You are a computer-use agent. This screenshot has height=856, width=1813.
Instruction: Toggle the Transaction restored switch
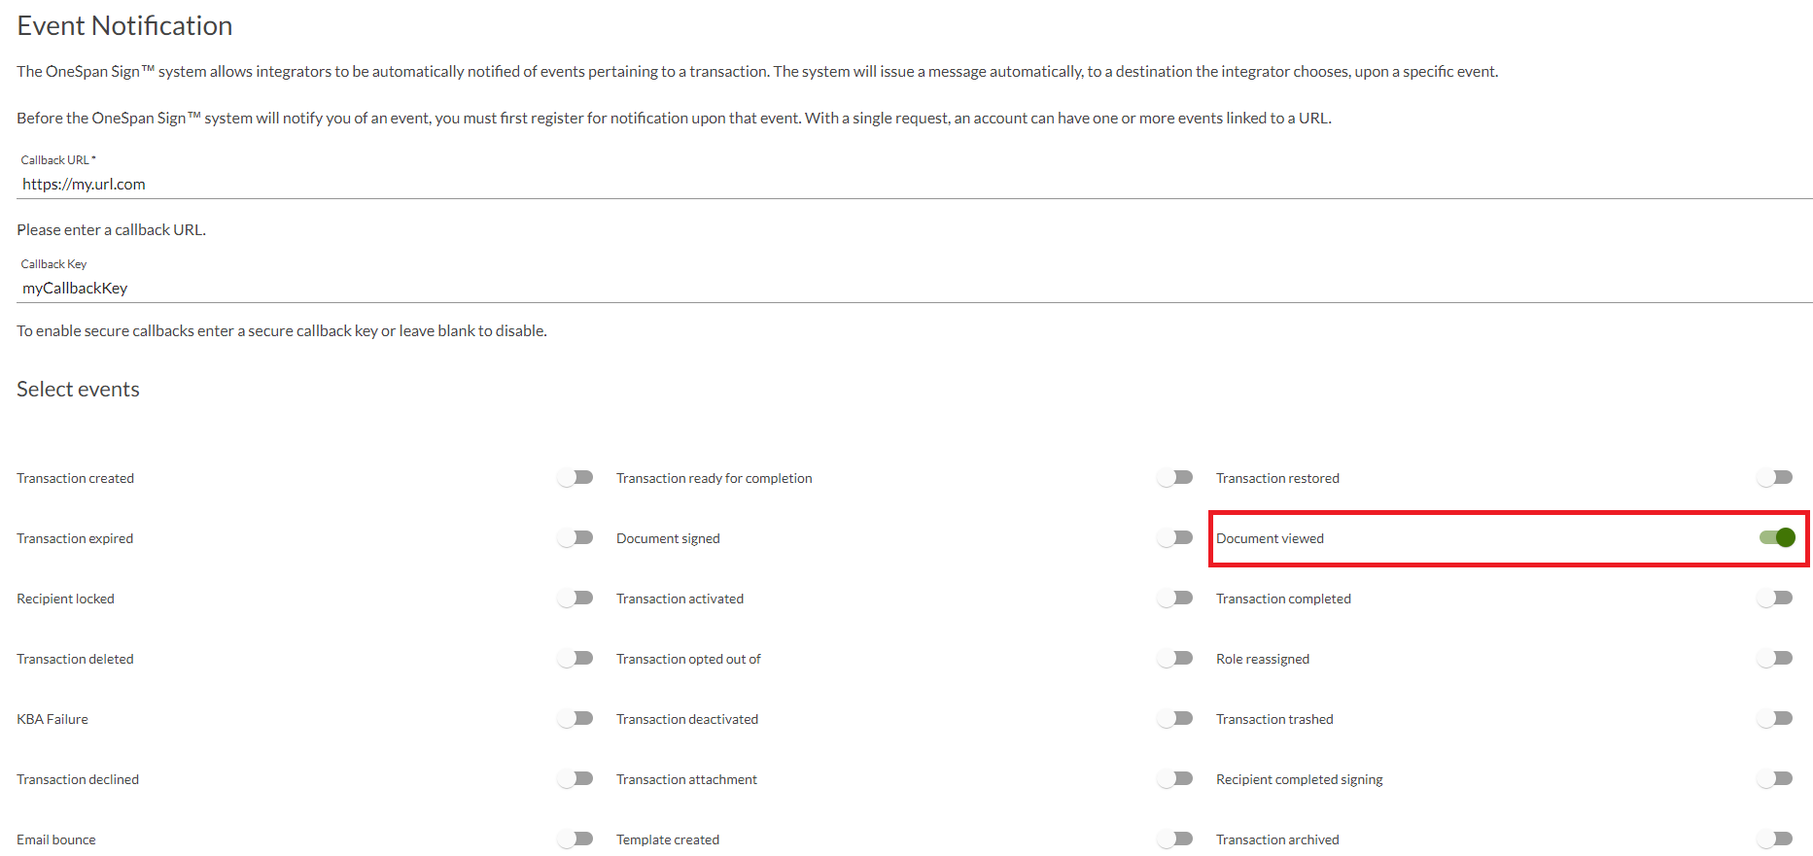pyautogui.click(x=1775, y=477)
